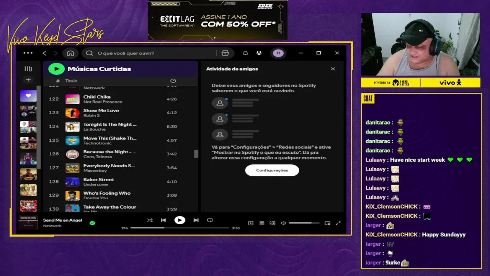Image resolution: width=490 pixels, height=276 pixels.
Task: Open artist 'Robin S' link
Action: click(x=91, y=115)
